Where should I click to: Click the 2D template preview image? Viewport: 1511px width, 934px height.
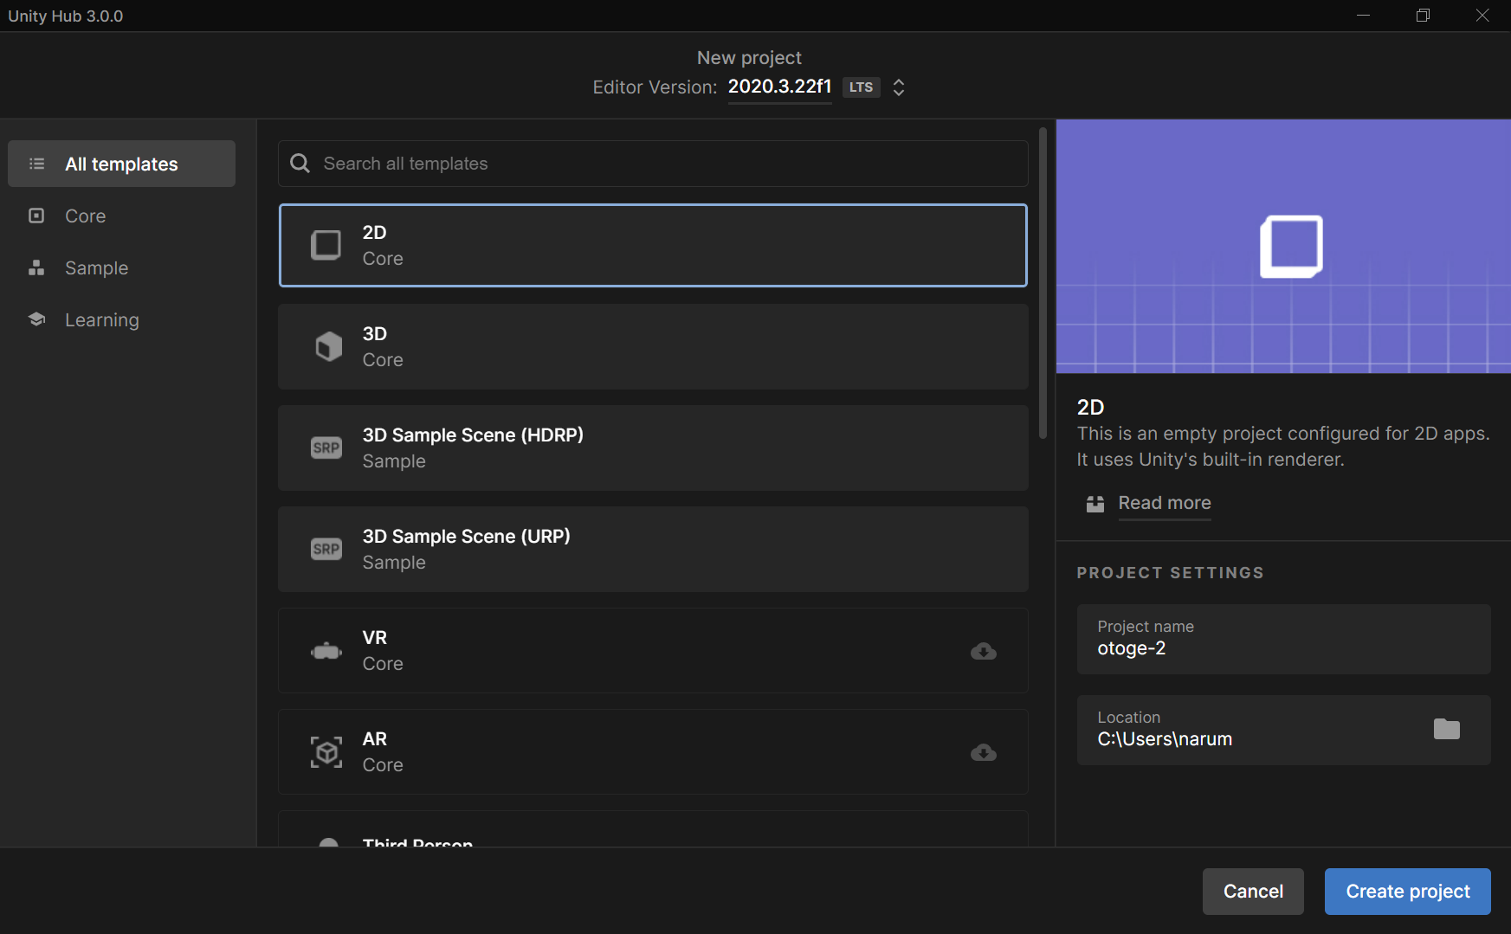[x=1283, y=246]
